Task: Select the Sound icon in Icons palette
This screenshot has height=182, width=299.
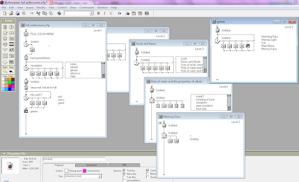Action: (x=11, y=50)
